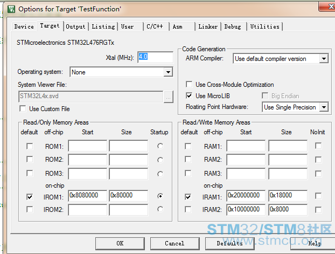Check the RAM2 default checkbox
This screenshot has height=254, width=335.
pyautogui.click(x=188, y=160)
